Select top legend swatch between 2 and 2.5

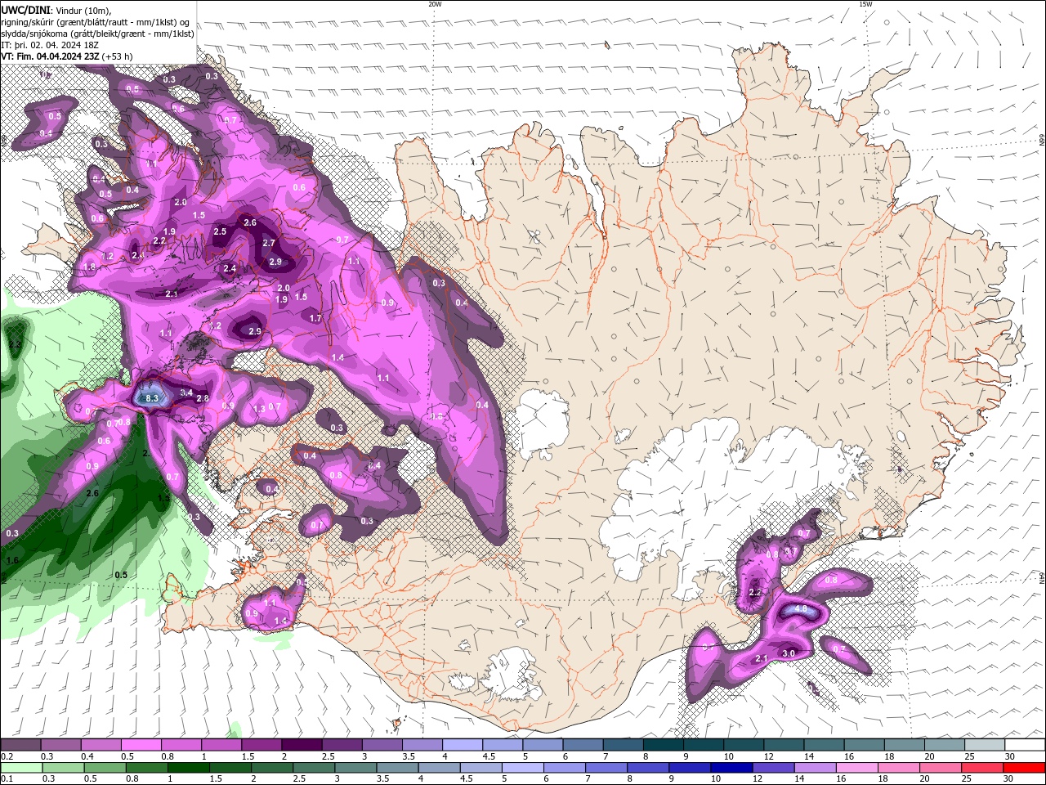point(302,745)
